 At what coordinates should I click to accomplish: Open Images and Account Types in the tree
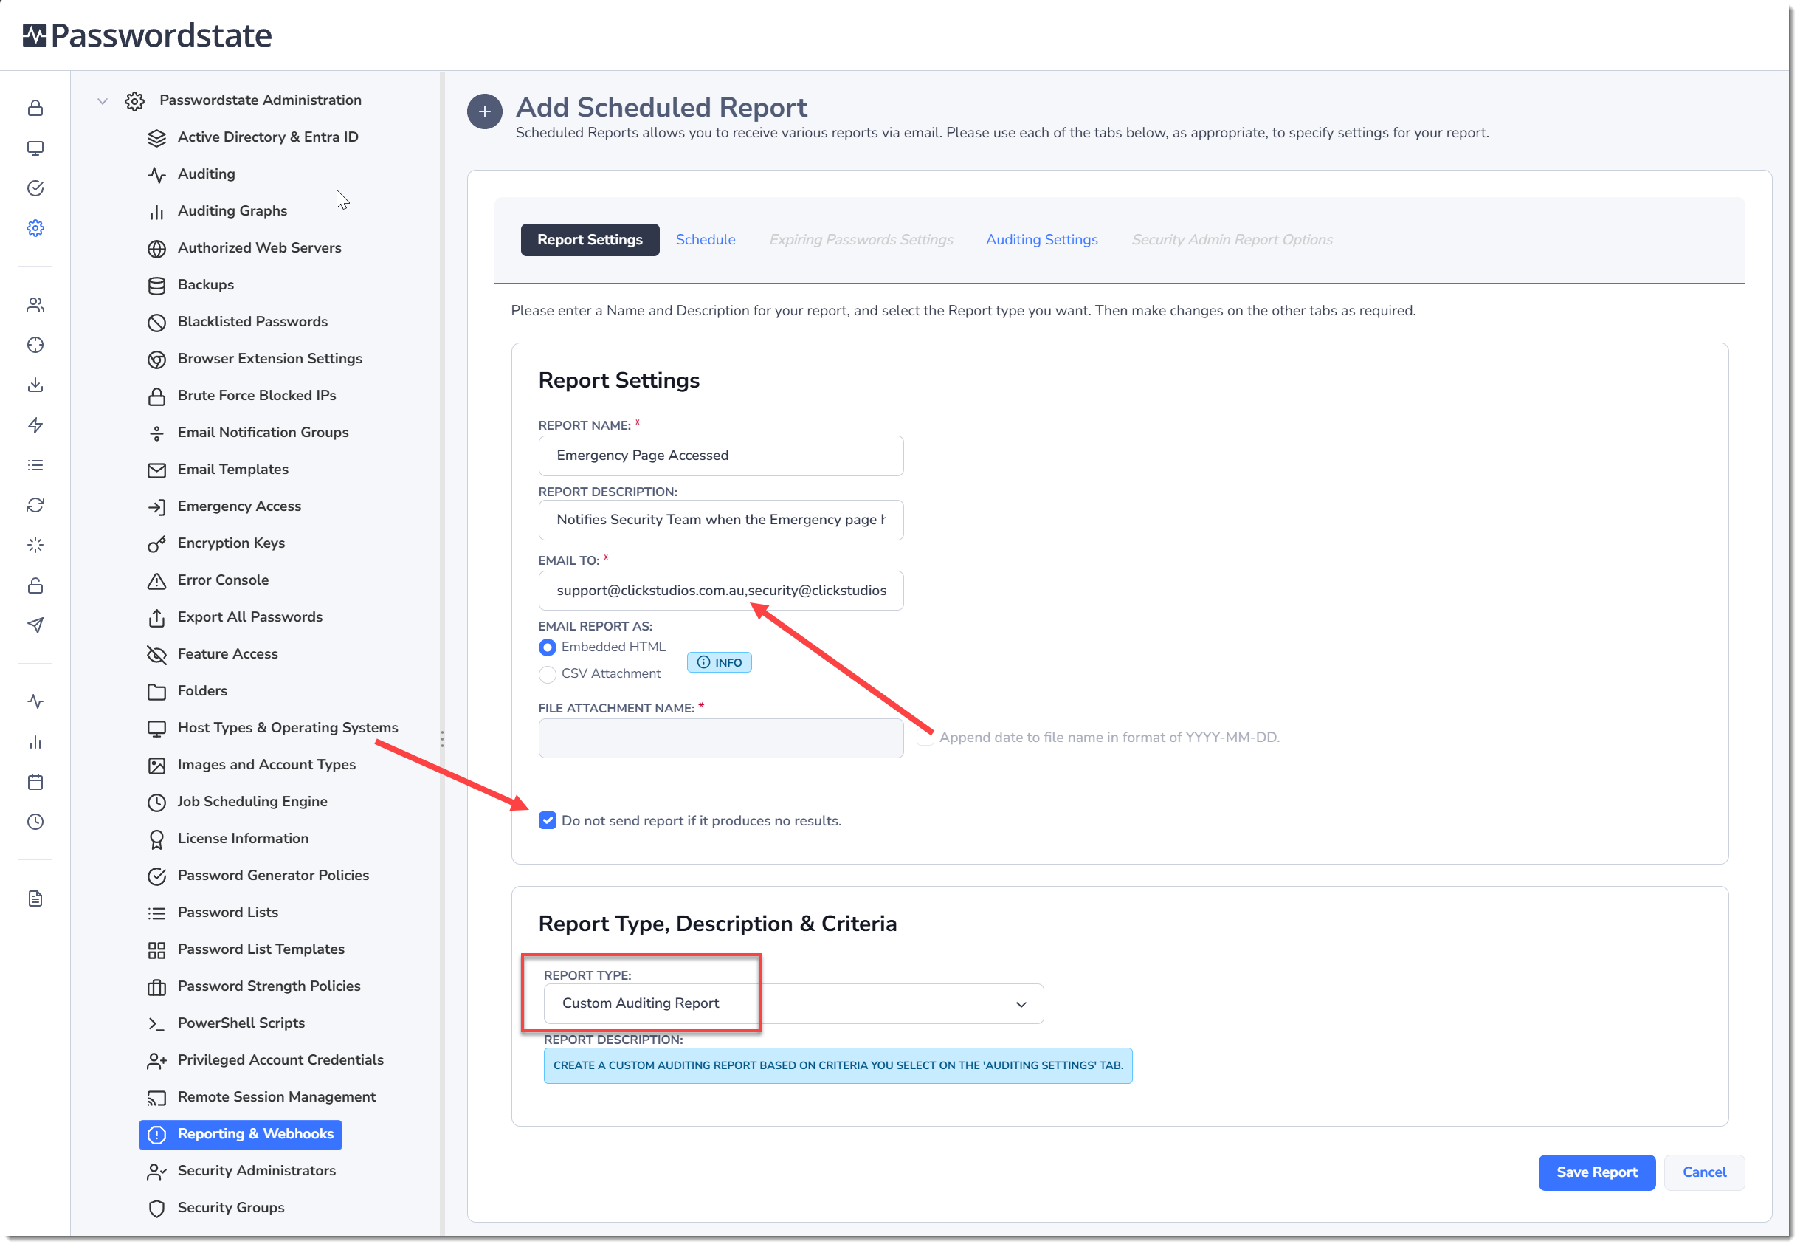click(266, 765)
